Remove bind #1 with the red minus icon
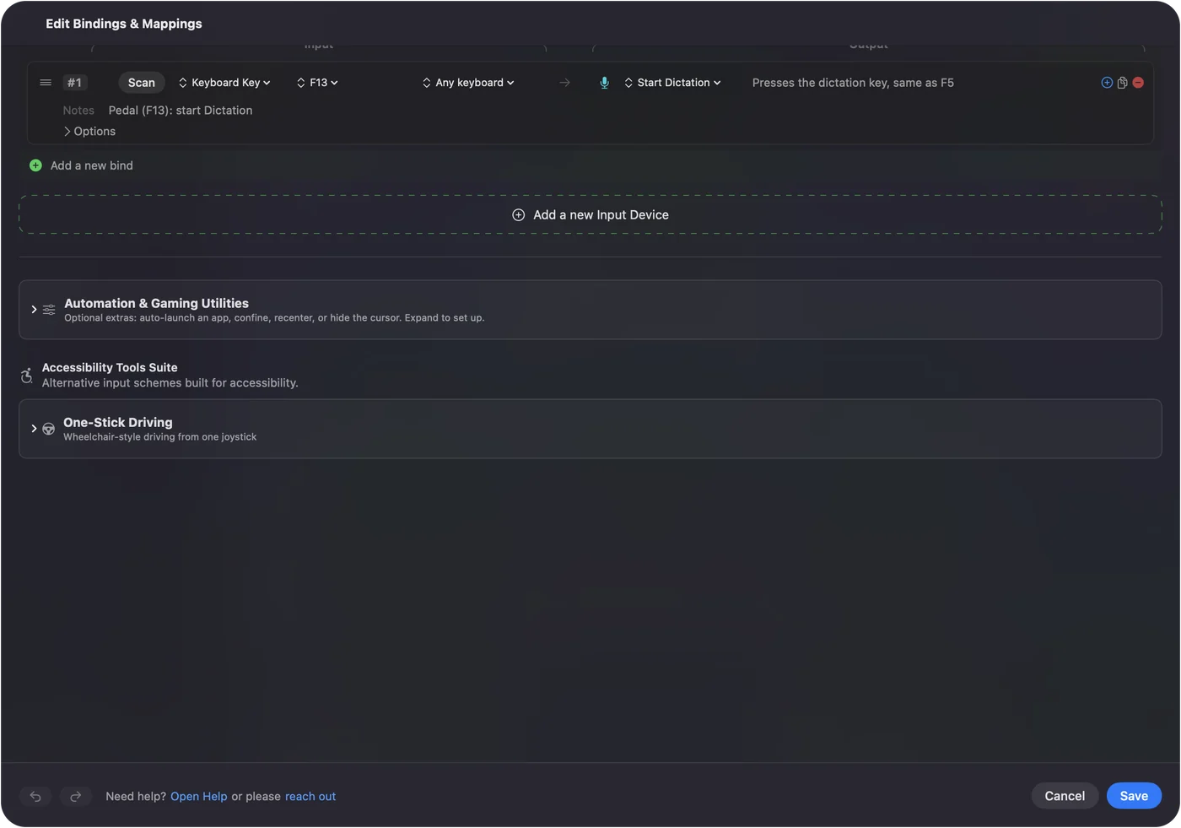Screen dimensions: 1181x828 1138,83
